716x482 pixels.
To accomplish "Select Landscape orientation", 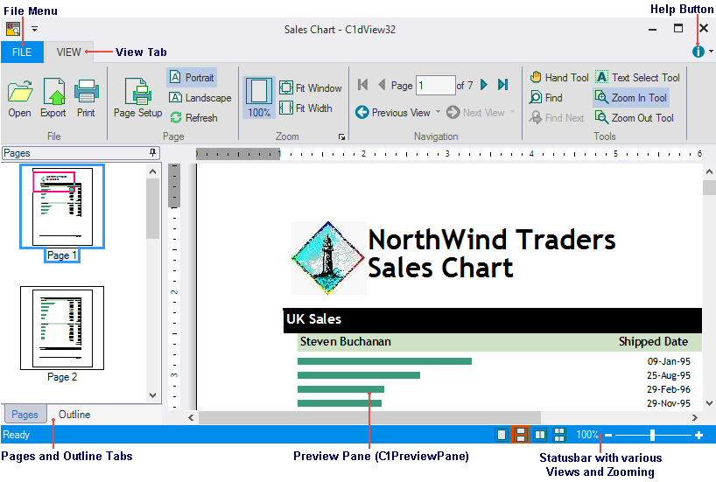I will coord(200,98).
